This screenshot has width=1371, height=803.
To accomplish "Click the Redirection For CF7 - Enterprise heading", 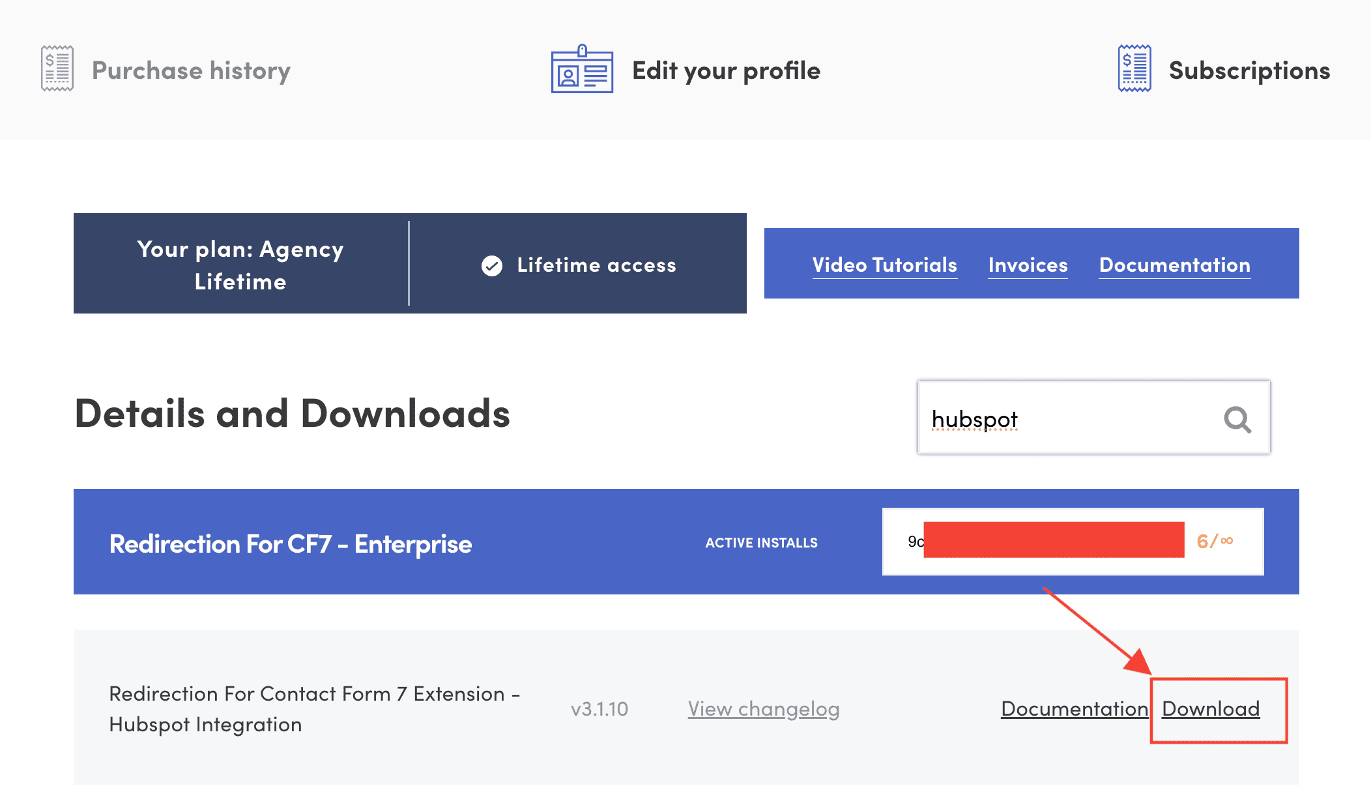I will (291, 544).
